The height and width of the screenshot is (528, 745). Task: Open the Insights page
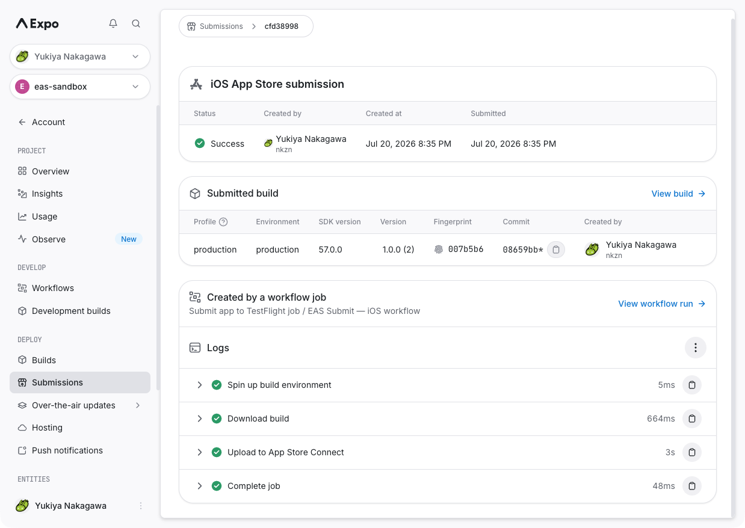pos(80,194)
